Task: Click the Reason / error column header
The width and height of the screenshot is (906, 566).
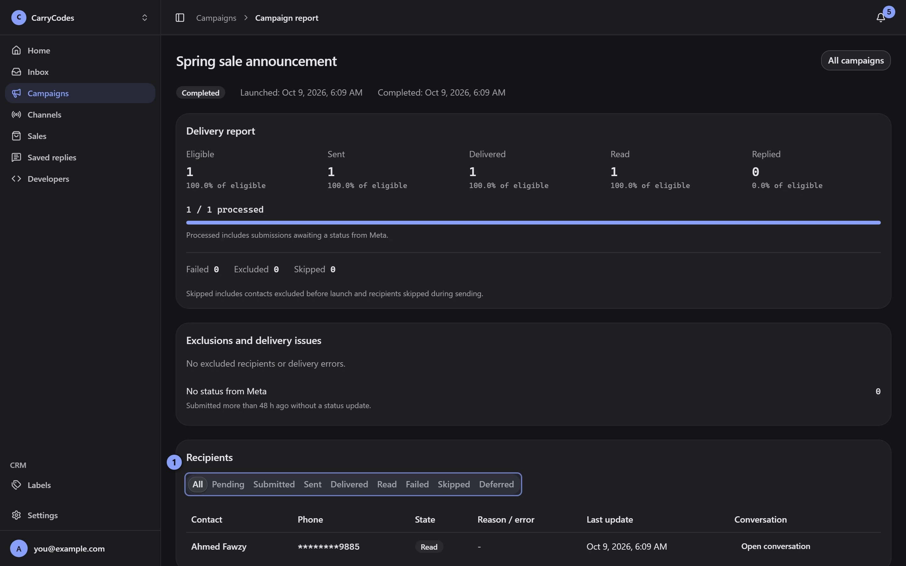Action: [506, 519]
